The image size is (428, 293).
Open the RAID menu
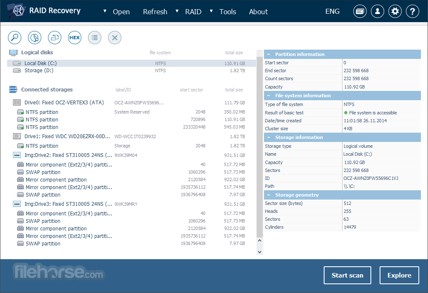[x=193, y=12]
